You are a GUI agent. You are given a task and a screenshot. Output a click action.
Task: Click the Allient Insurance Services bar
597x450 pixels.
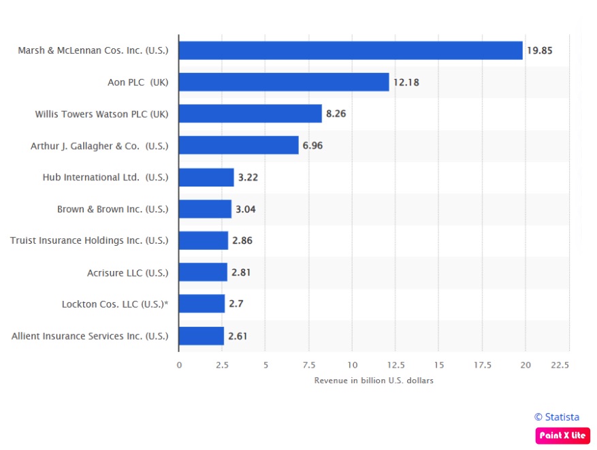(x=201, y=336)
